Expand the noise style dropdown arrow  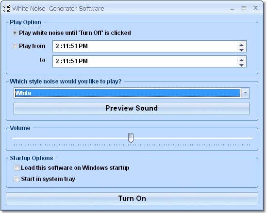(245, 93)
